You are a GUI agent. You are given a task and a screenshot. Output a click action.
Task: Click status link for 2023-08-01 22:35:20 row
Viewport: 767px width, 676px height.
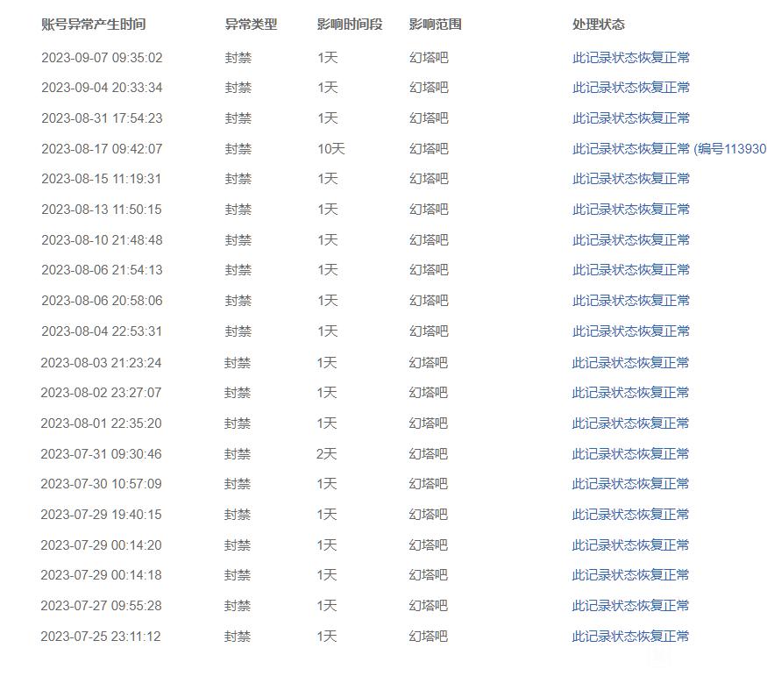pyautogui.click(x=631, y=423)
